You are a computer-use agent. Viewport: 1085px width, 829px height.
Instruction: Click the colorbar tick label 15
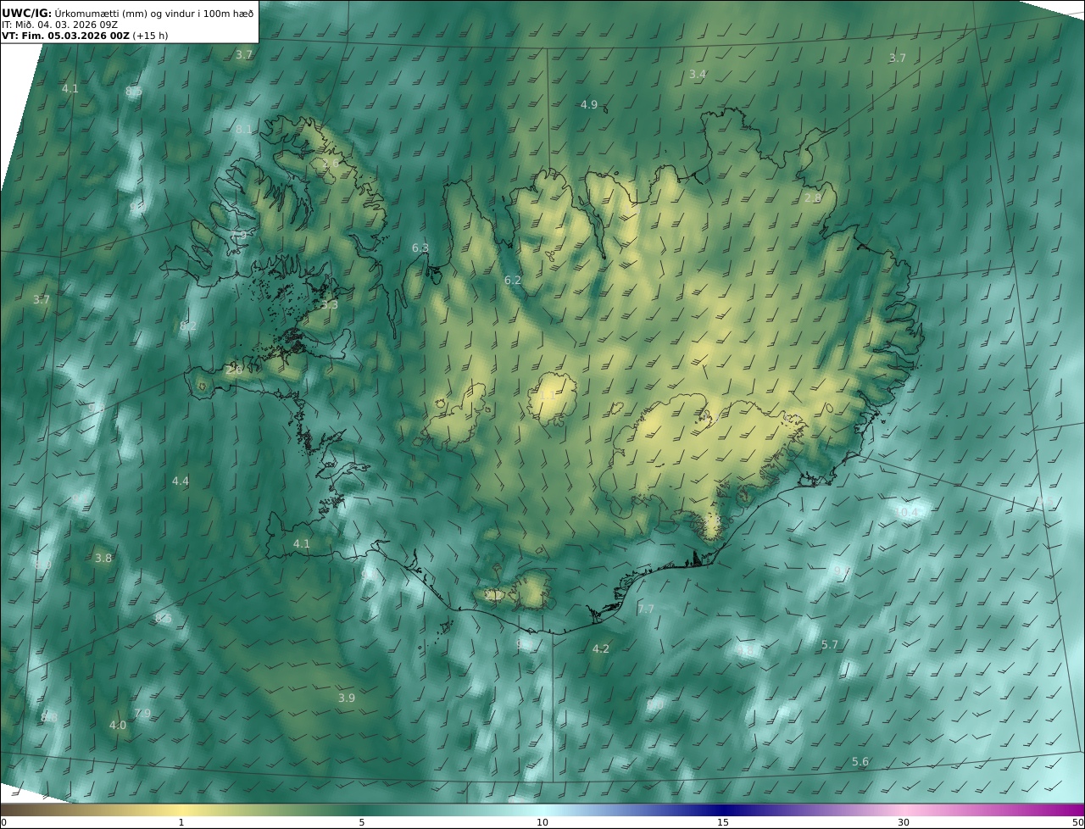(723, 823)
